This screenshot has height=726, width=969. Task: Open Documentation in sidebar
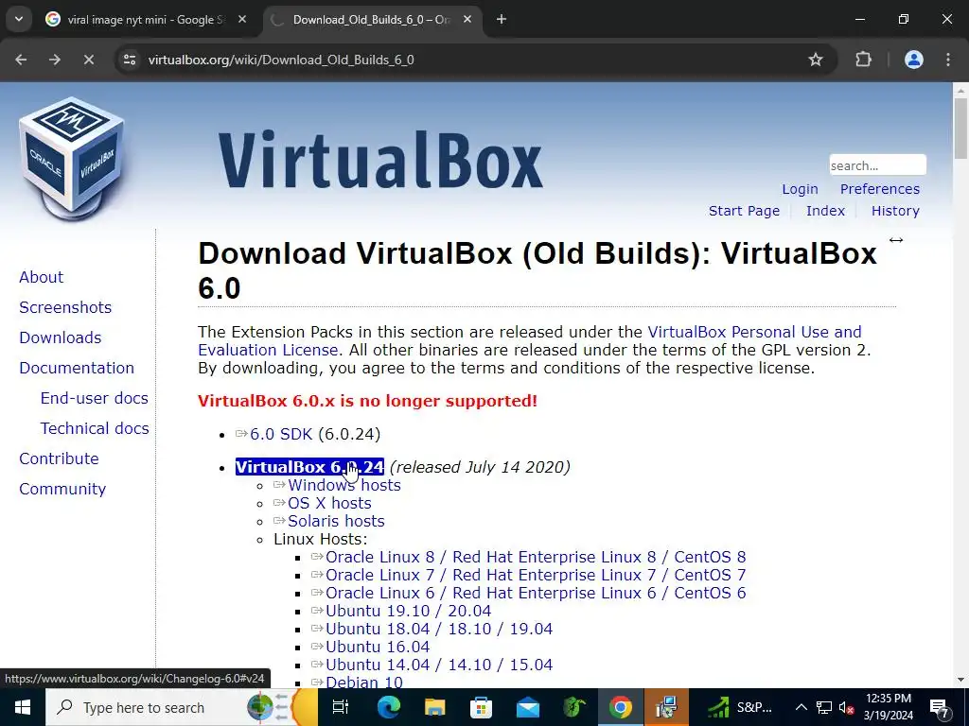click(77, 368)
